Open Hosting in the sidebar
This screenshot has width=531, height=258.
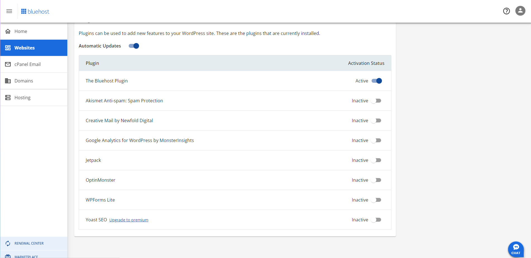click(x=34, y=98)
